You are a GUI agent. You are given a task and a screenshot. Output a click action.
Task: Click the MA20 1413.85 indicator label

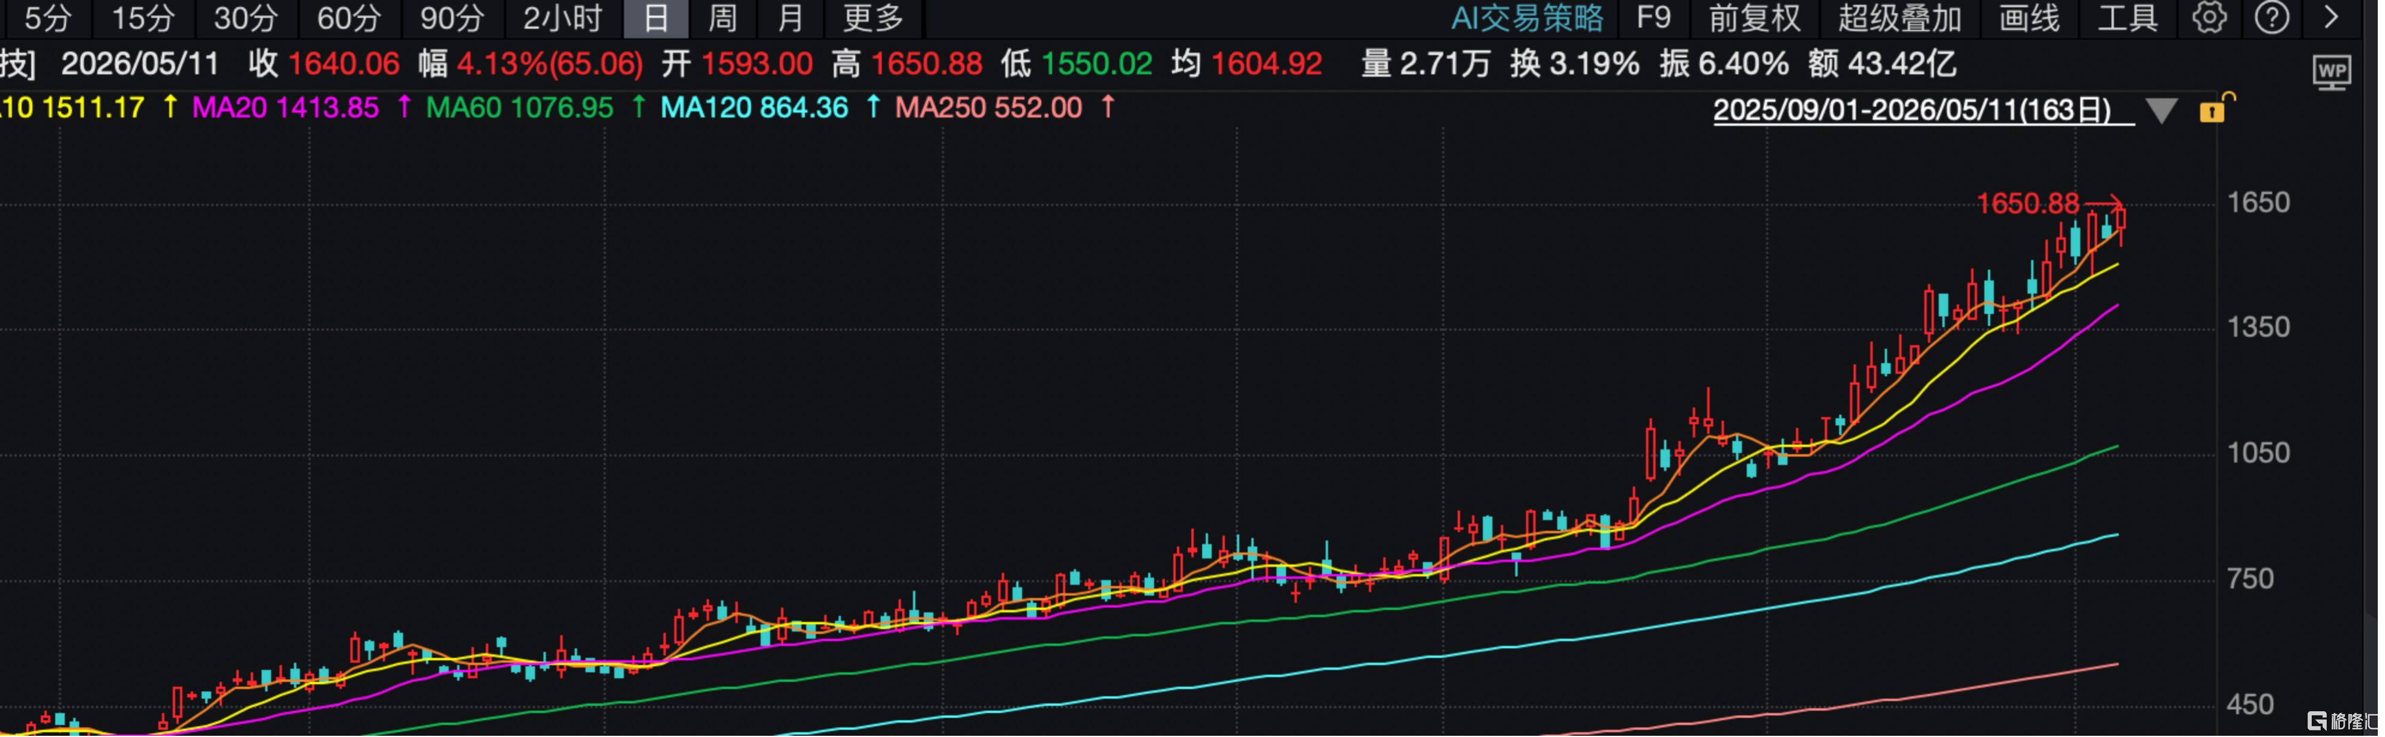[x=285, y=107]
